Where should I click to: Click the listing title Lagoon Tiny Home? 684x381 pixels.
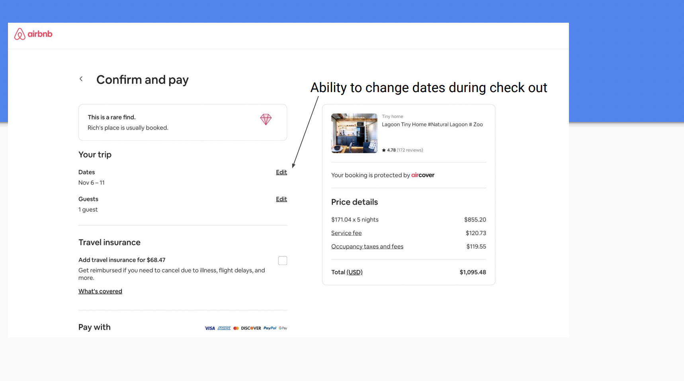pyautogui.click(x=432, y=124)
